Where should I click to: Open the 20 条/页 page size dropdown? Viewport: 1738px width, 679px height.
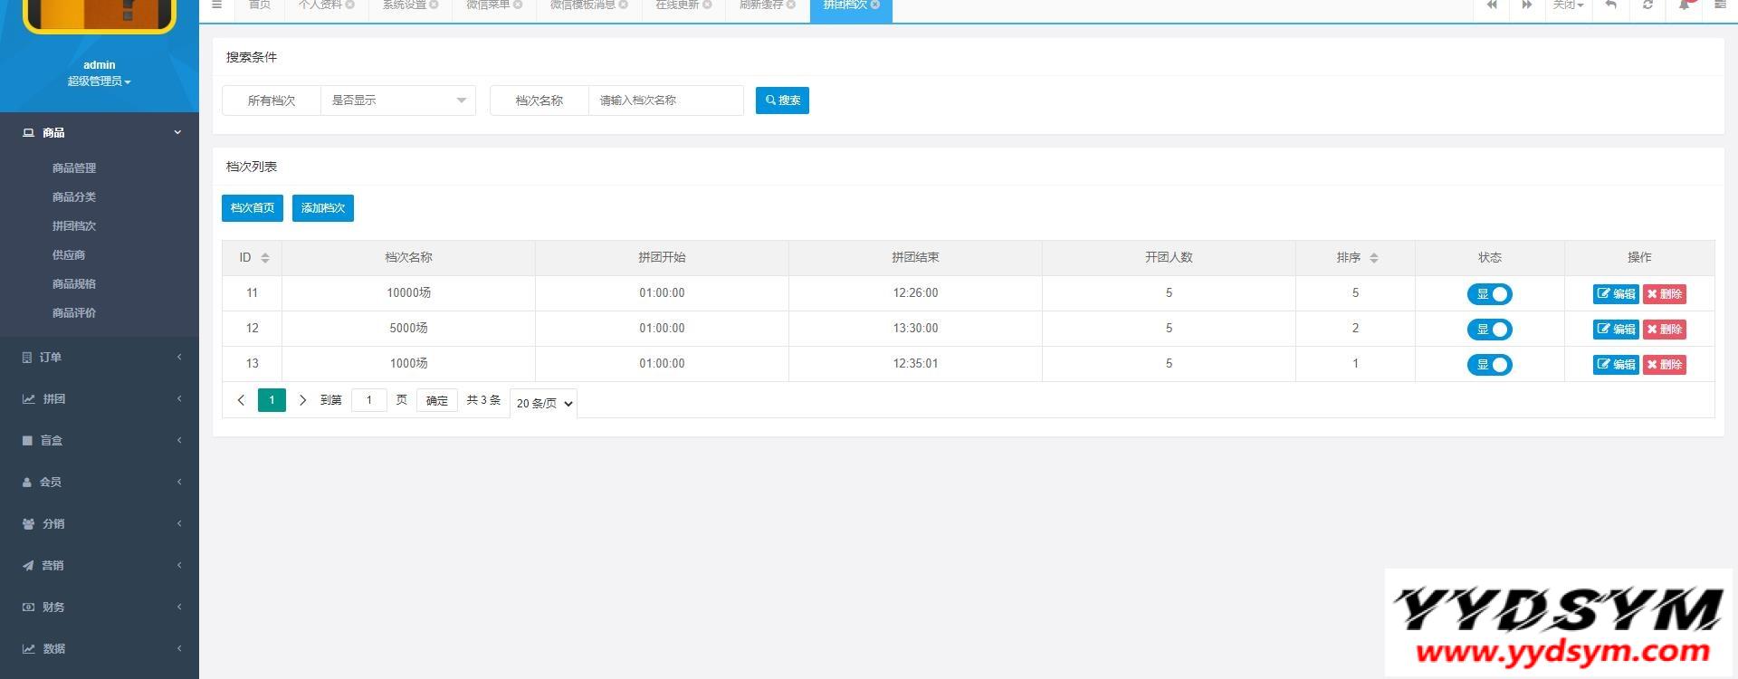pos(544,403)
